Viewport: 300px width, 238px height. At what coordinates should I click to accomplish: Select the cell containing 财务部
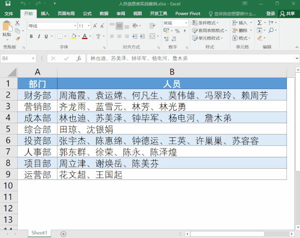point(38,95)
